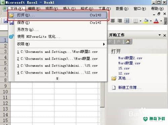Choose 保存 (Save) from the File menu
168x125 pixels.
[x=57, y=23]
